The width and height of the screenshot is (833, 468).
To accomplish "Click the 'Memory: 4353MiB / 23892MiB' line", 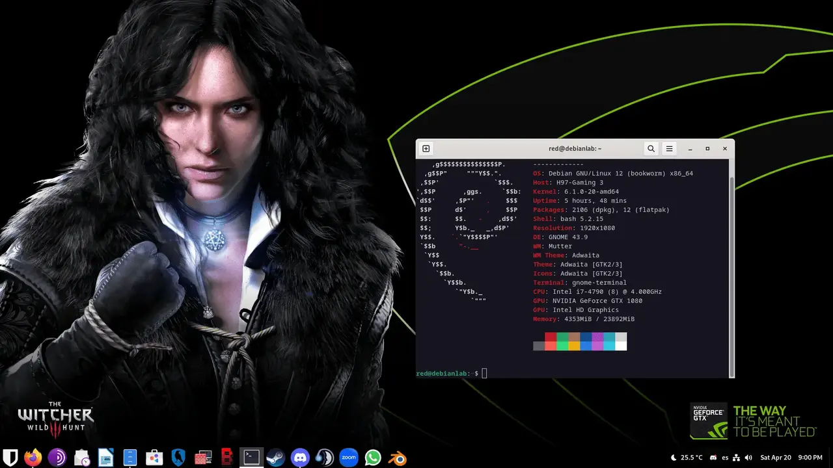I will [584, 319].
